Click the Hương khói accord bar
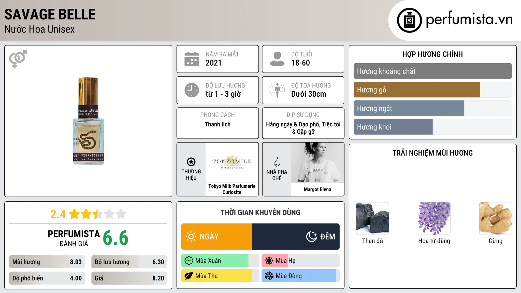This screenshot has height=293, width=521. coord(432,127)
